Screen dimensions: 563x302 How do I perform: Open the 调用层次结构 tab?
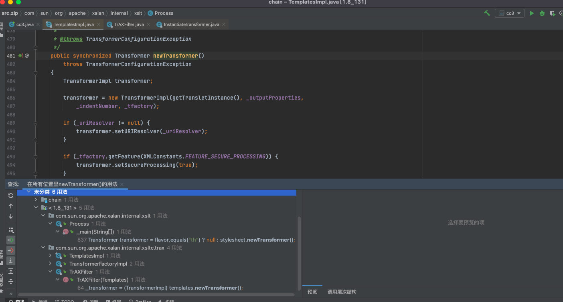342,292
